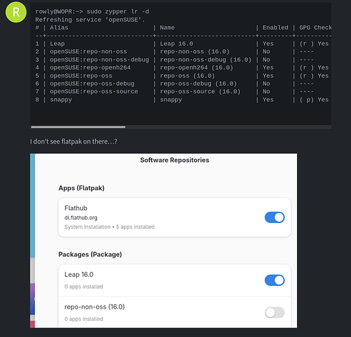Image resolution: width=351 pixels, height=337 pixels.
Task: Select the 'GPG Check' column header
Action: tap(315, 28)
